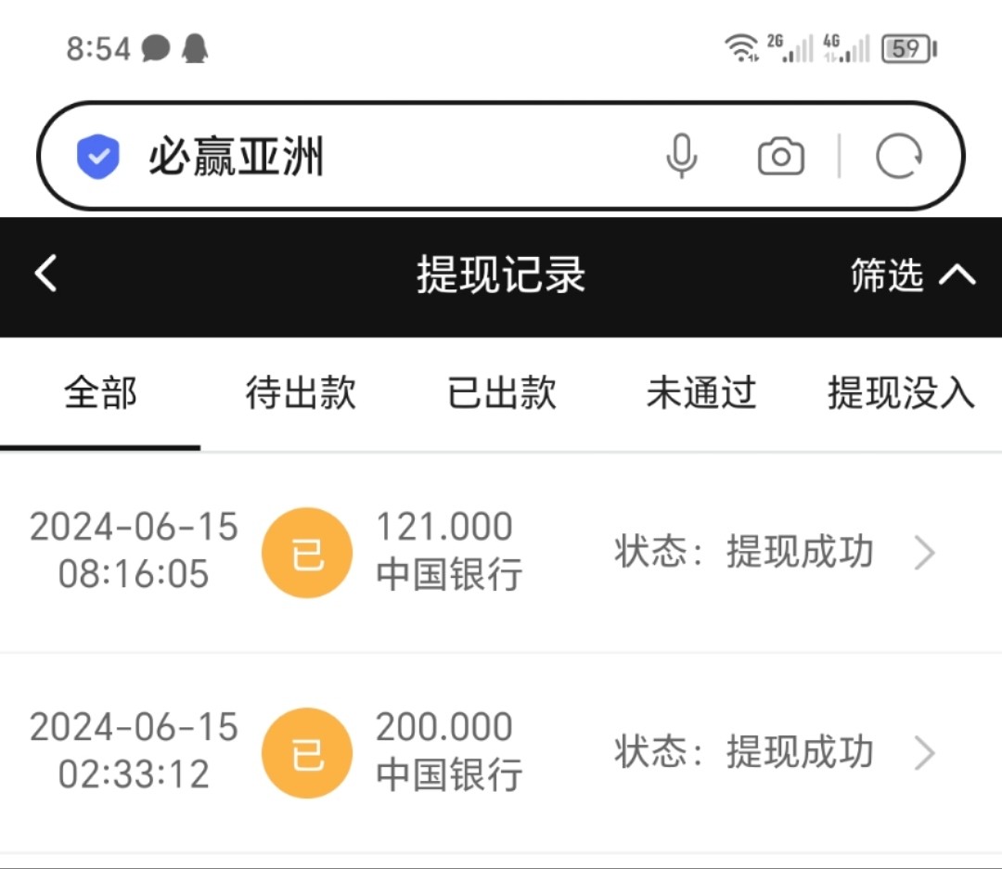The image size is (1002, 869).
Task: Tap the refresh page icon
Action: coord(898,157)
